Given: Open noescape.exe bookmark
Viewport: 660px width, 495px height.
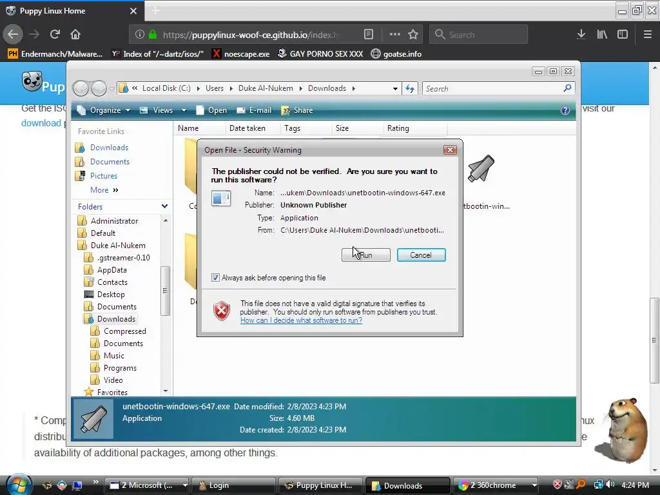Looking at the screenshot, I should tap(241, 54).
